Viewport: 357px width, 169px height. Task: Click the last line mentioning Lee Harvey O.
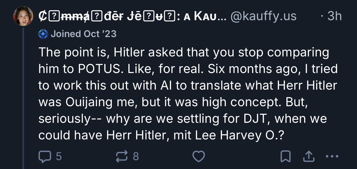click(x=161, y=135)
